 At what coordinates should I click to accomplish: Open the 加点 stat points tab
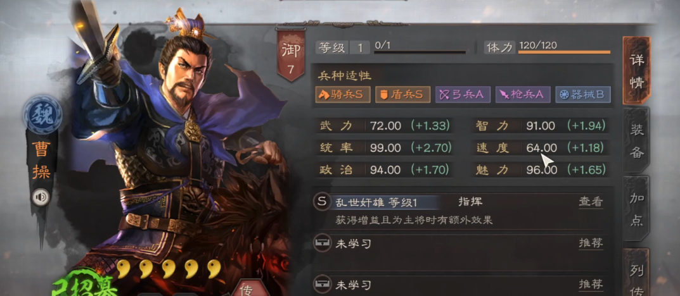pyautogui.click(x=637, y=210)
